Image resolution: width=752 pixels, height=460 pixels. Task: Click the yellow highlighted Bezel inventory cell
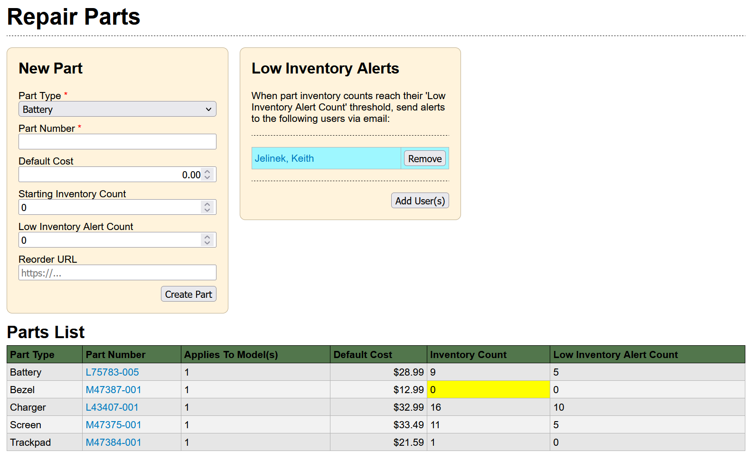(x=488, y=390)
